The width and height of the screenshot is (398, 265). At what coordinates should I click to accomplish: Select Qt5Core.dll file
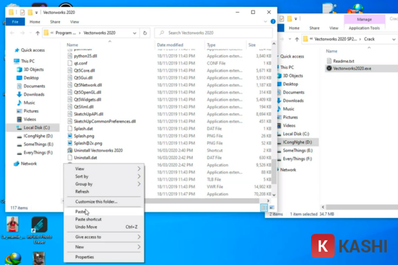click(84, 70)
